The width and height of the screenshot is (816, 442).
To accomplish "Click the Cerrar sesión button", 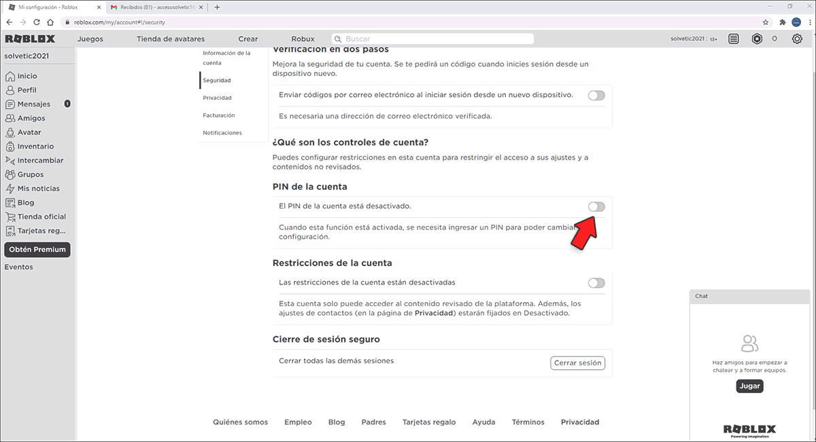I will tap(577, 363).
